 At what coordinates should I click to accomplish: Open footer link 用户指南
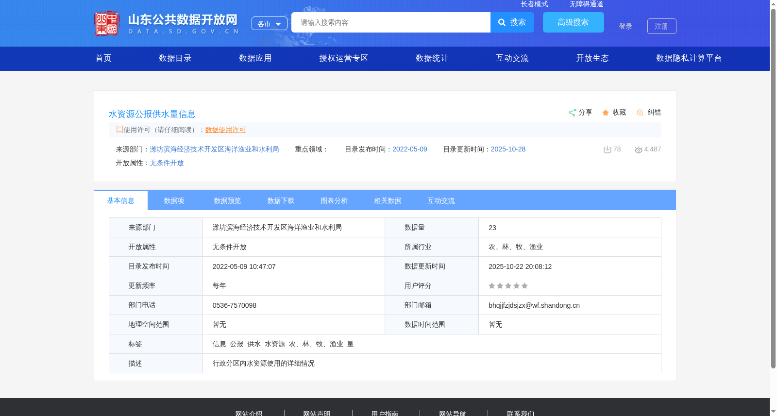click(385, 413)
